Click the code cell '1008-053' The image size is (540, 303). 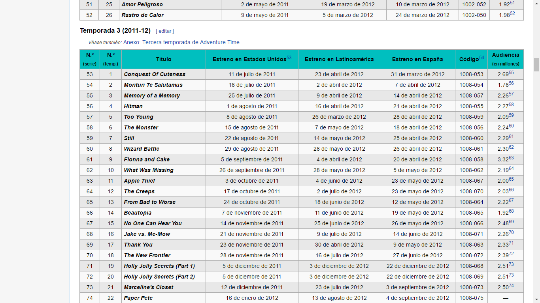471,74
